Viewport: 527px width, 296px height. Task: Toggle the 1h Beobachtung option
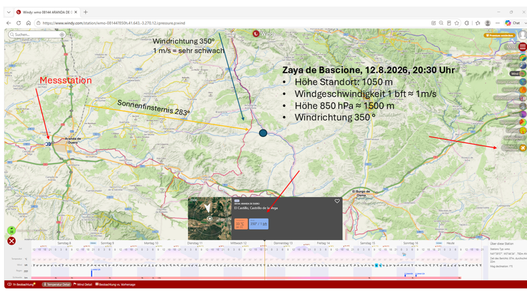pyautogui.click(x=21, y=284)
